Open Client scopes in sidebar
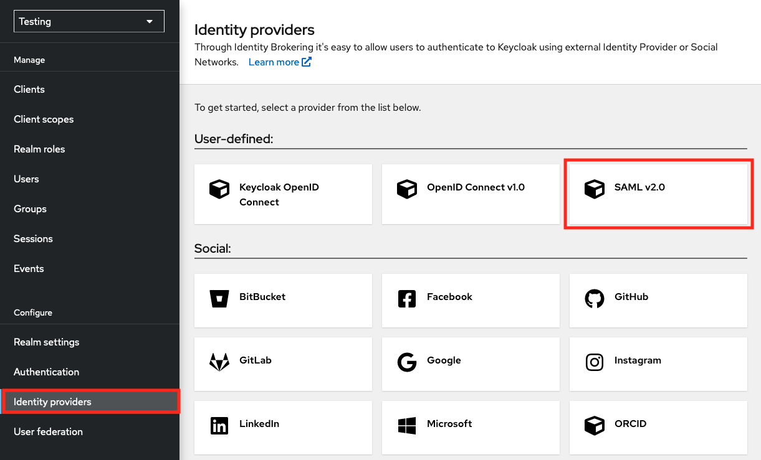Screen dimensions: 761x460 pos(44,120)
